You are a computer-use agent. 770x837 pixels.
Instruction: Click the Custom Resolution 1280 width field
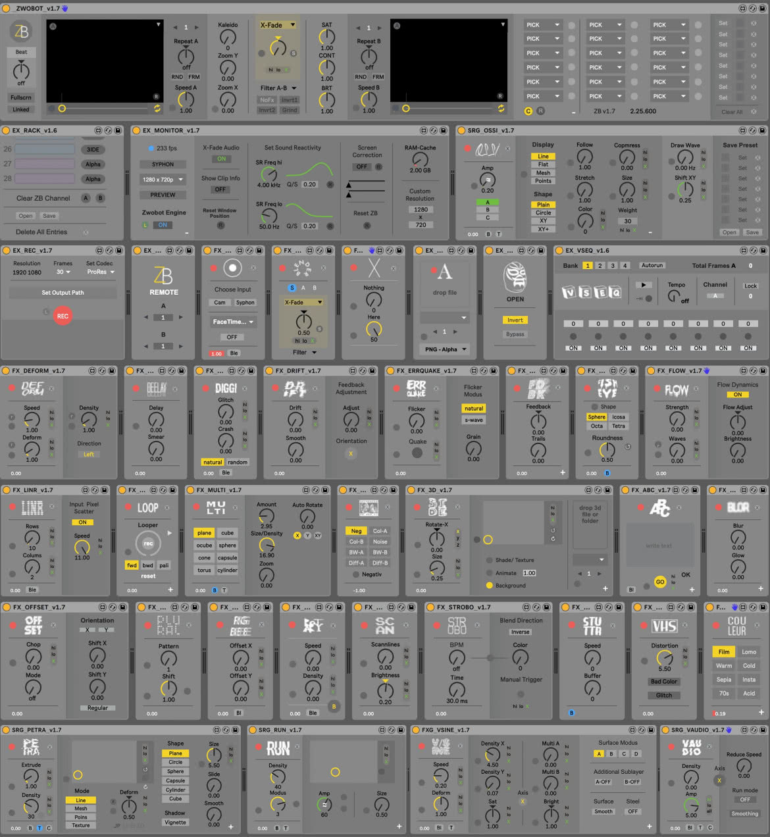pyautogui.click(x=421, y=209)
